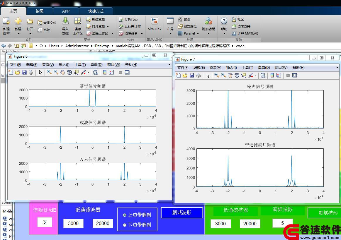Click New Variable (新建变量)
The image size is (341, 240).
coord(96,19)
